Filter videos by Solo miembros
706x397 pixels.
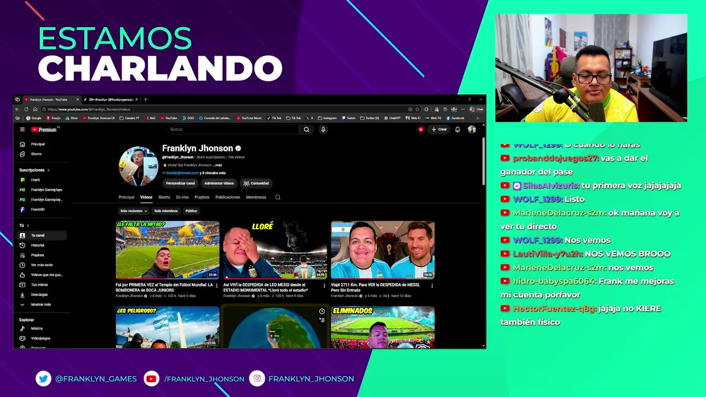(x=166, y=211)
